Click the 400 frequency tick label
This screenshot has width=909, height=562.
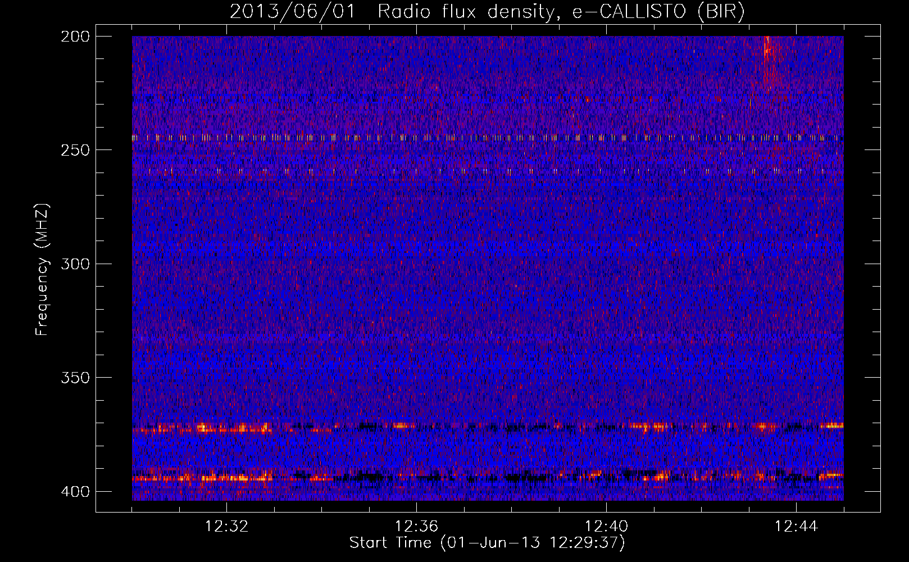[x=75, y=491]
